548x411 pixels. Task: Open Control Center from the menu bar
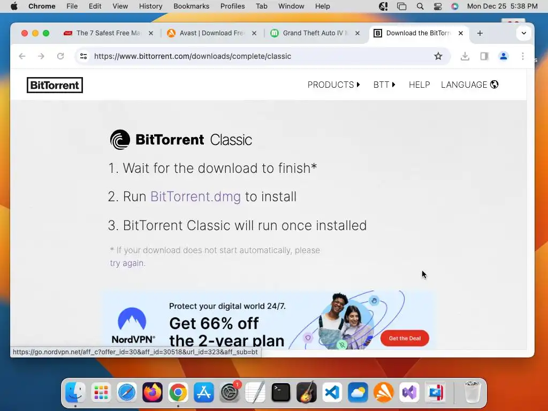pos(438,6)
